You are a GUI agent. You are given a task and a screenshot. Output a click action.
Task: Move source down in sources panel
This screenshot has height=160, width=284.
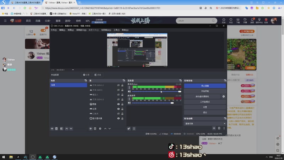(110, 129)
